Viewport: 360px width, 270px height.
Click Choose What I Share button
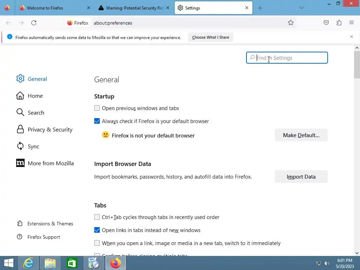(211, 37)
